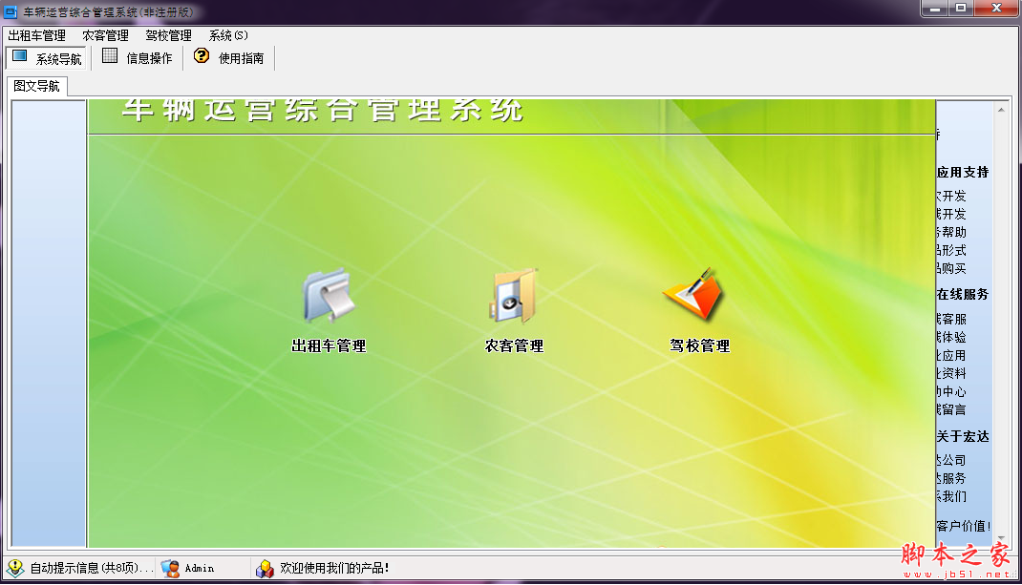Select the 系统导航 toolbar button
This screenshot has height=585, width=1022.
click(46, 58)
